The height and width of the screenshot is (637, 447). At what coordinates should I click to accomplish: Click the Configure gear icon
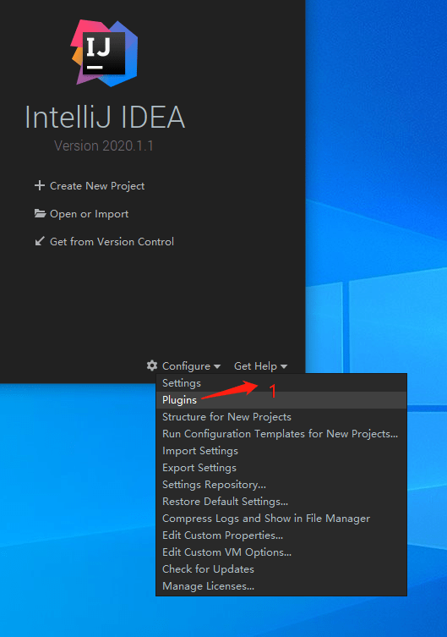pyautogui.click(x=152, y=365)
